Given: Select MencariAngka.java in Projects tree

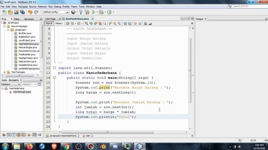Looking at the screenshot, I should (x=28, y=47).
